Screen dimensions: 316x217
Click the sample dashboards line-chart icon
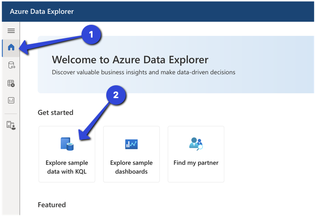click(131, 144)
